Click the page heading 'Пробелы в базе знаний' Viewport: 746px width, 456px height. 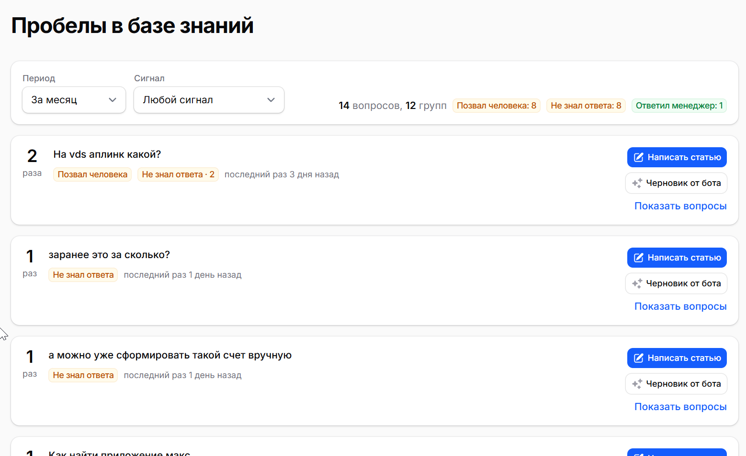tap(132, 25)
